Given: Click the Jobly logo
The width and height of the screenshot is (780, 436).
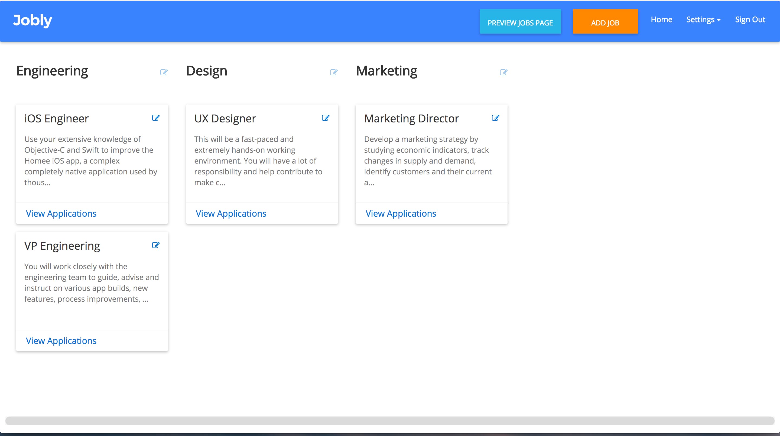Looking at the screenshot, I should (x=32, y=20).
